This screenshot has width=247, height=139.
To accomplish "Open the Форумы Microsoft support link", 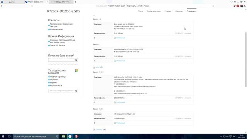I will 54,83.
